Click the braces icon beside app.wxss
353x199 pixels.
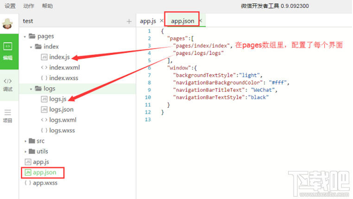pyautogui.click(x=28, y=183)
